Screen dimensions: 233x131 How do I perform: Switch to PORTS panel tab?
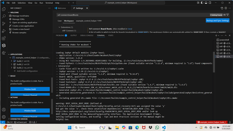[x=111, y=36]
